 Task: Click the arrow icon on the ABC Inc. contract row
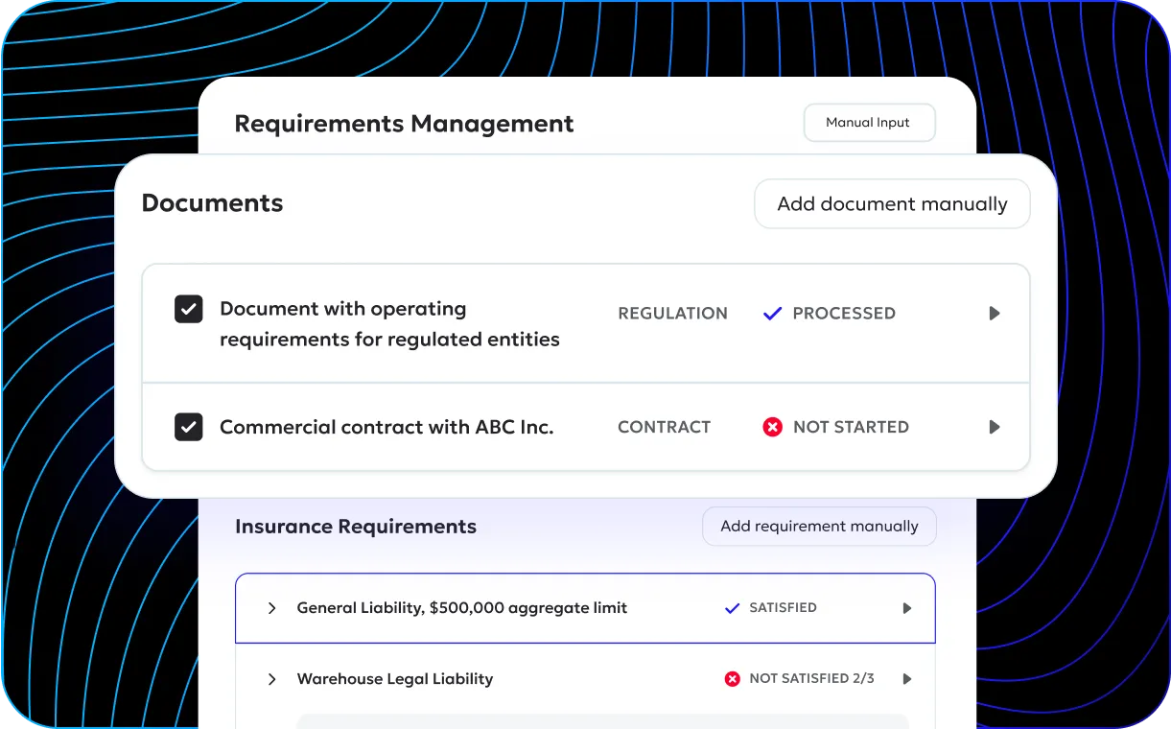(995, 427)
